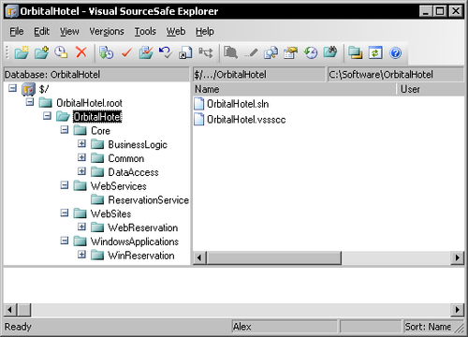The image size is (468, 337).
Task: Collapse the OrbitalHotel.root node
Action: pyautogui.click(x=30, y=102)
